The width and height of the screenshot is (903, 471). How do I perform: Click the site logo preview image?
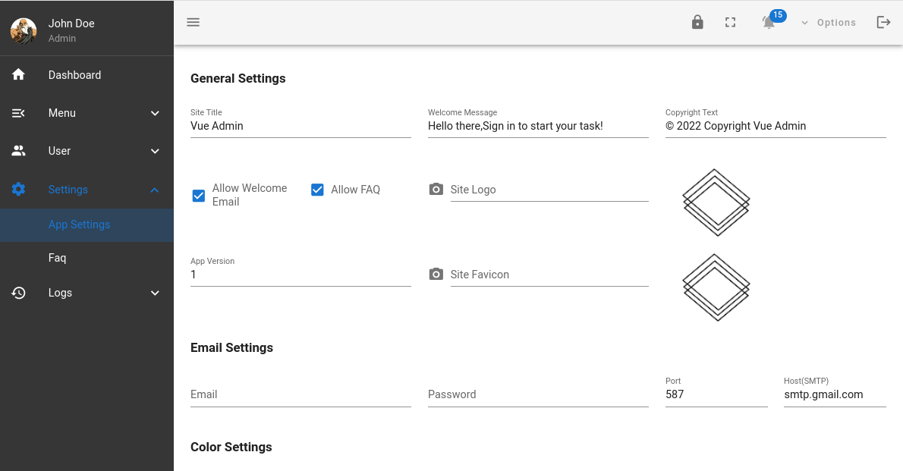point(716,202)
